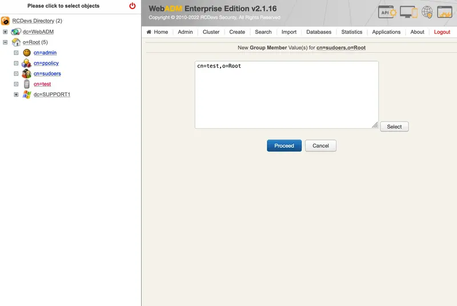
Task: Select the cn=test tree link
Action: click(x=42, y=84)
